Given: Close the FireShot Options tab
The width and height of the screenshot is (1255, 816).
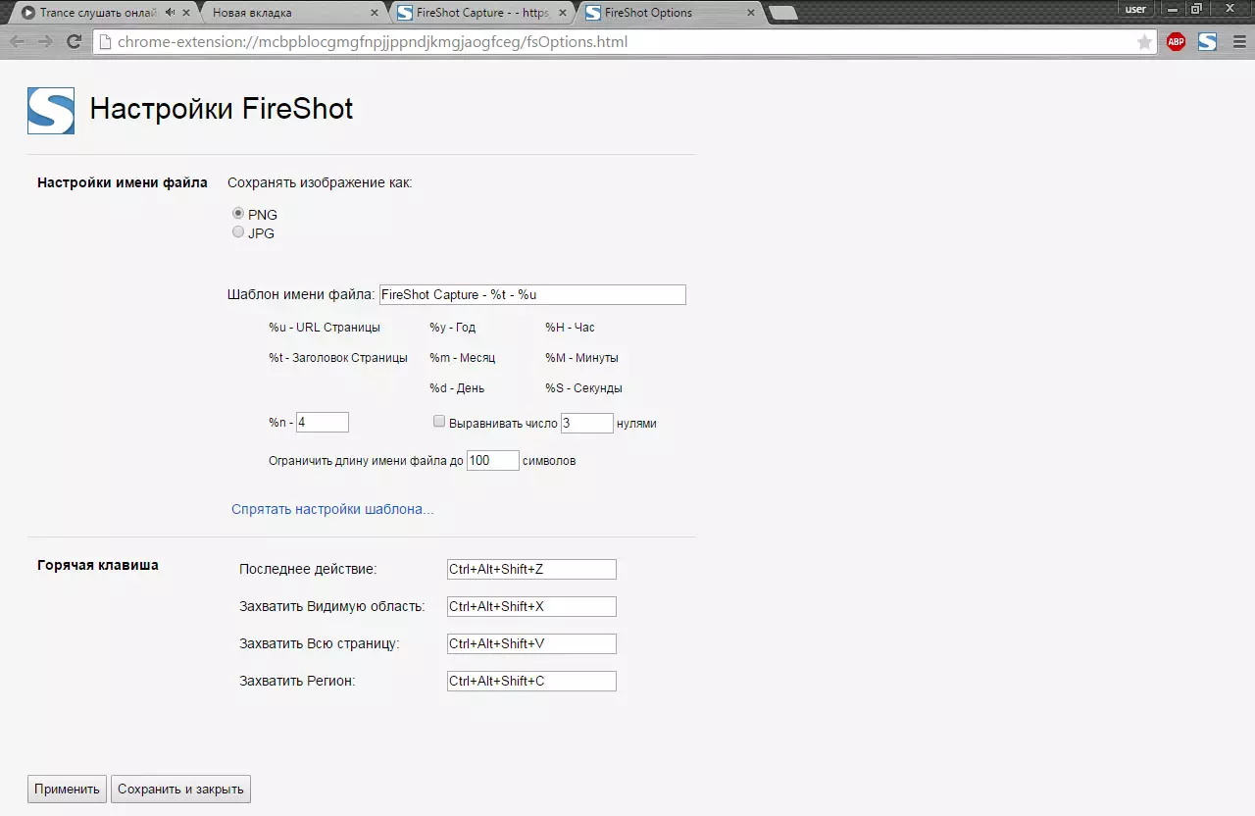Looking at the screenshot, I should coord(751,13).
